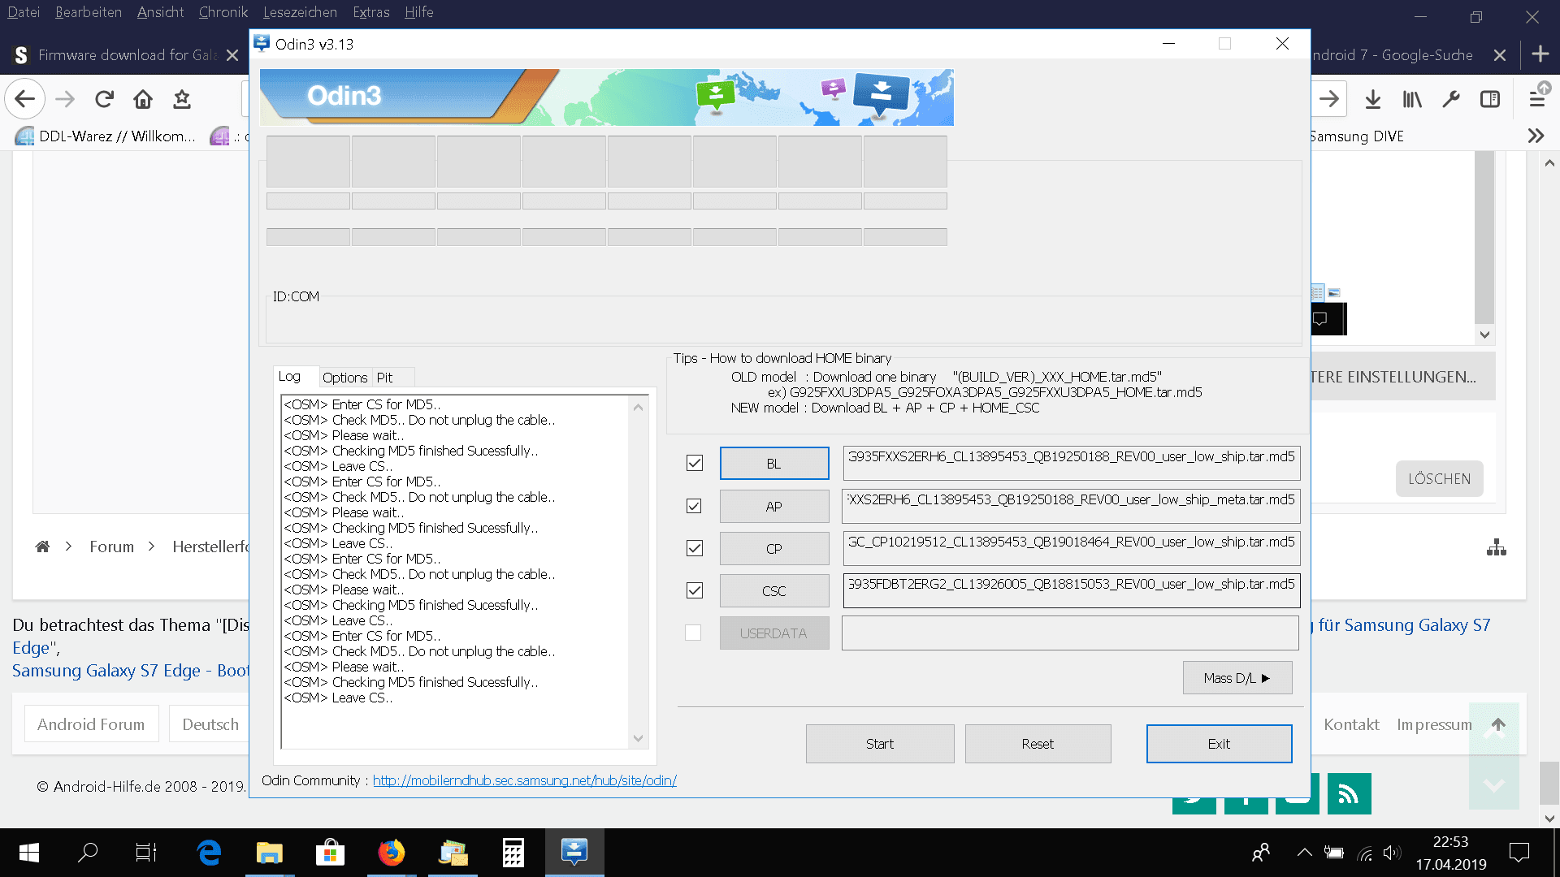Click the browser page scrollbar thumb
This screenshot has height=877, width=1560.
coord(1549,783)
